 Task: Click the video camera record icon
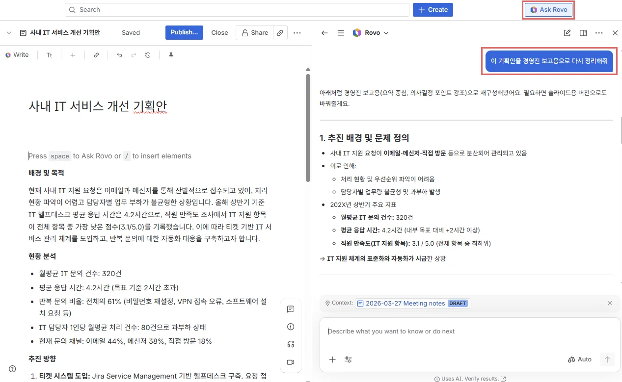290,362
